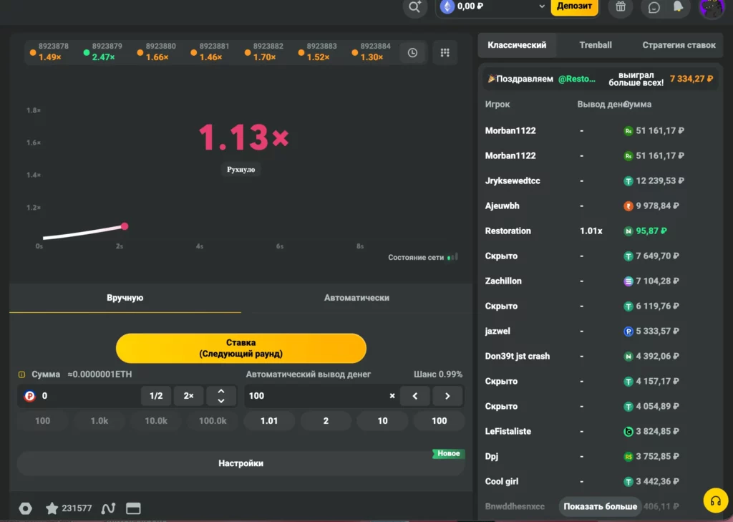Open the chat bubble icon
Image resolution: width=733 pixels, height=522 pixels.
[x=654, y=7]
